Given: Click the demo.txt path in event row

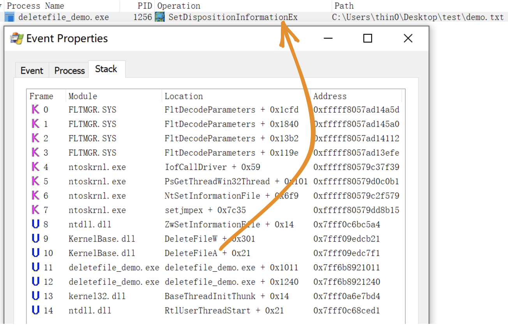Looking at the screenshot, I should (418, 17).
